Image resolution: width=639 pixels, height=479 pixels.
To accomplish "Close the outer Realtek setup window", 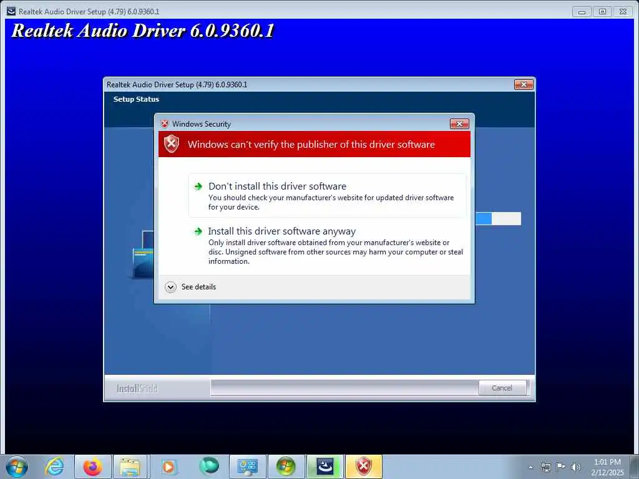I will click(x=623, y=11).
